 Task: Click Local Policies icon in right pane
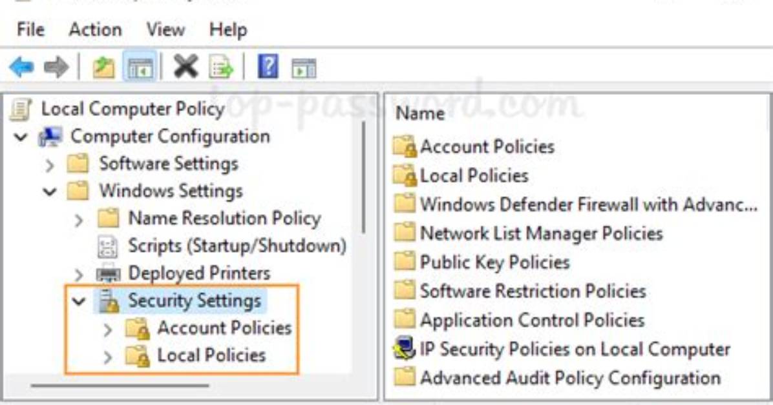(405, 175)
